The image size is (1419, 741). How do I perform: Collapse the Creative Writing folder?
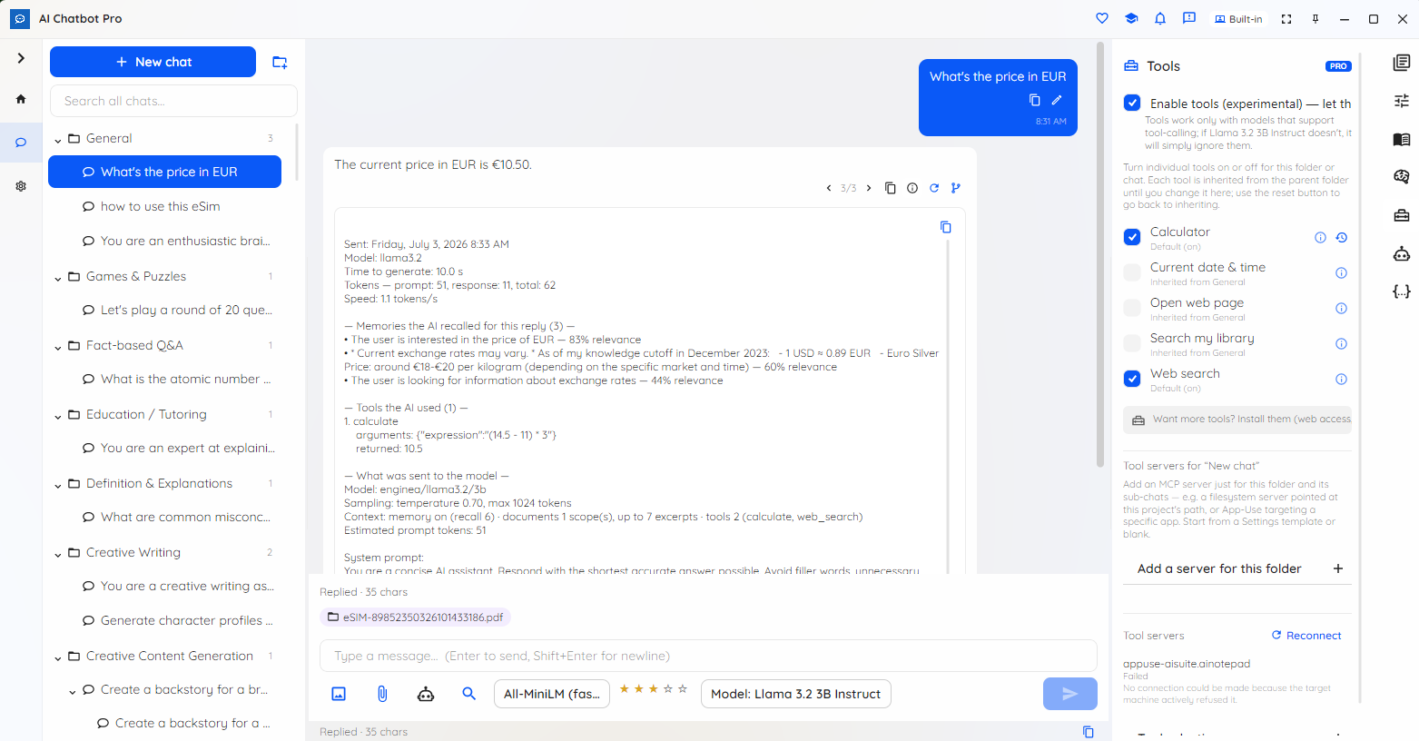tap(58, 553)
